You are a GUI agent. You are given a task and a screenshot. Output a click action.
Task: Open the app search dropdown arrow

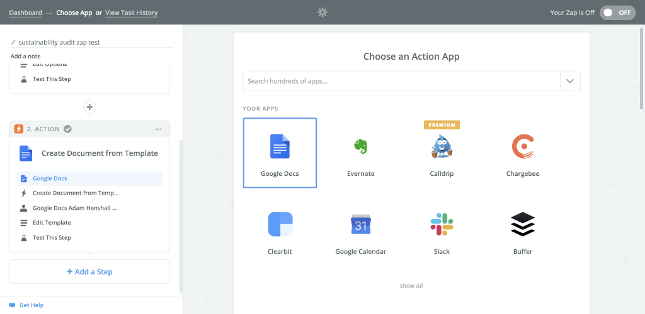point(570,81)
